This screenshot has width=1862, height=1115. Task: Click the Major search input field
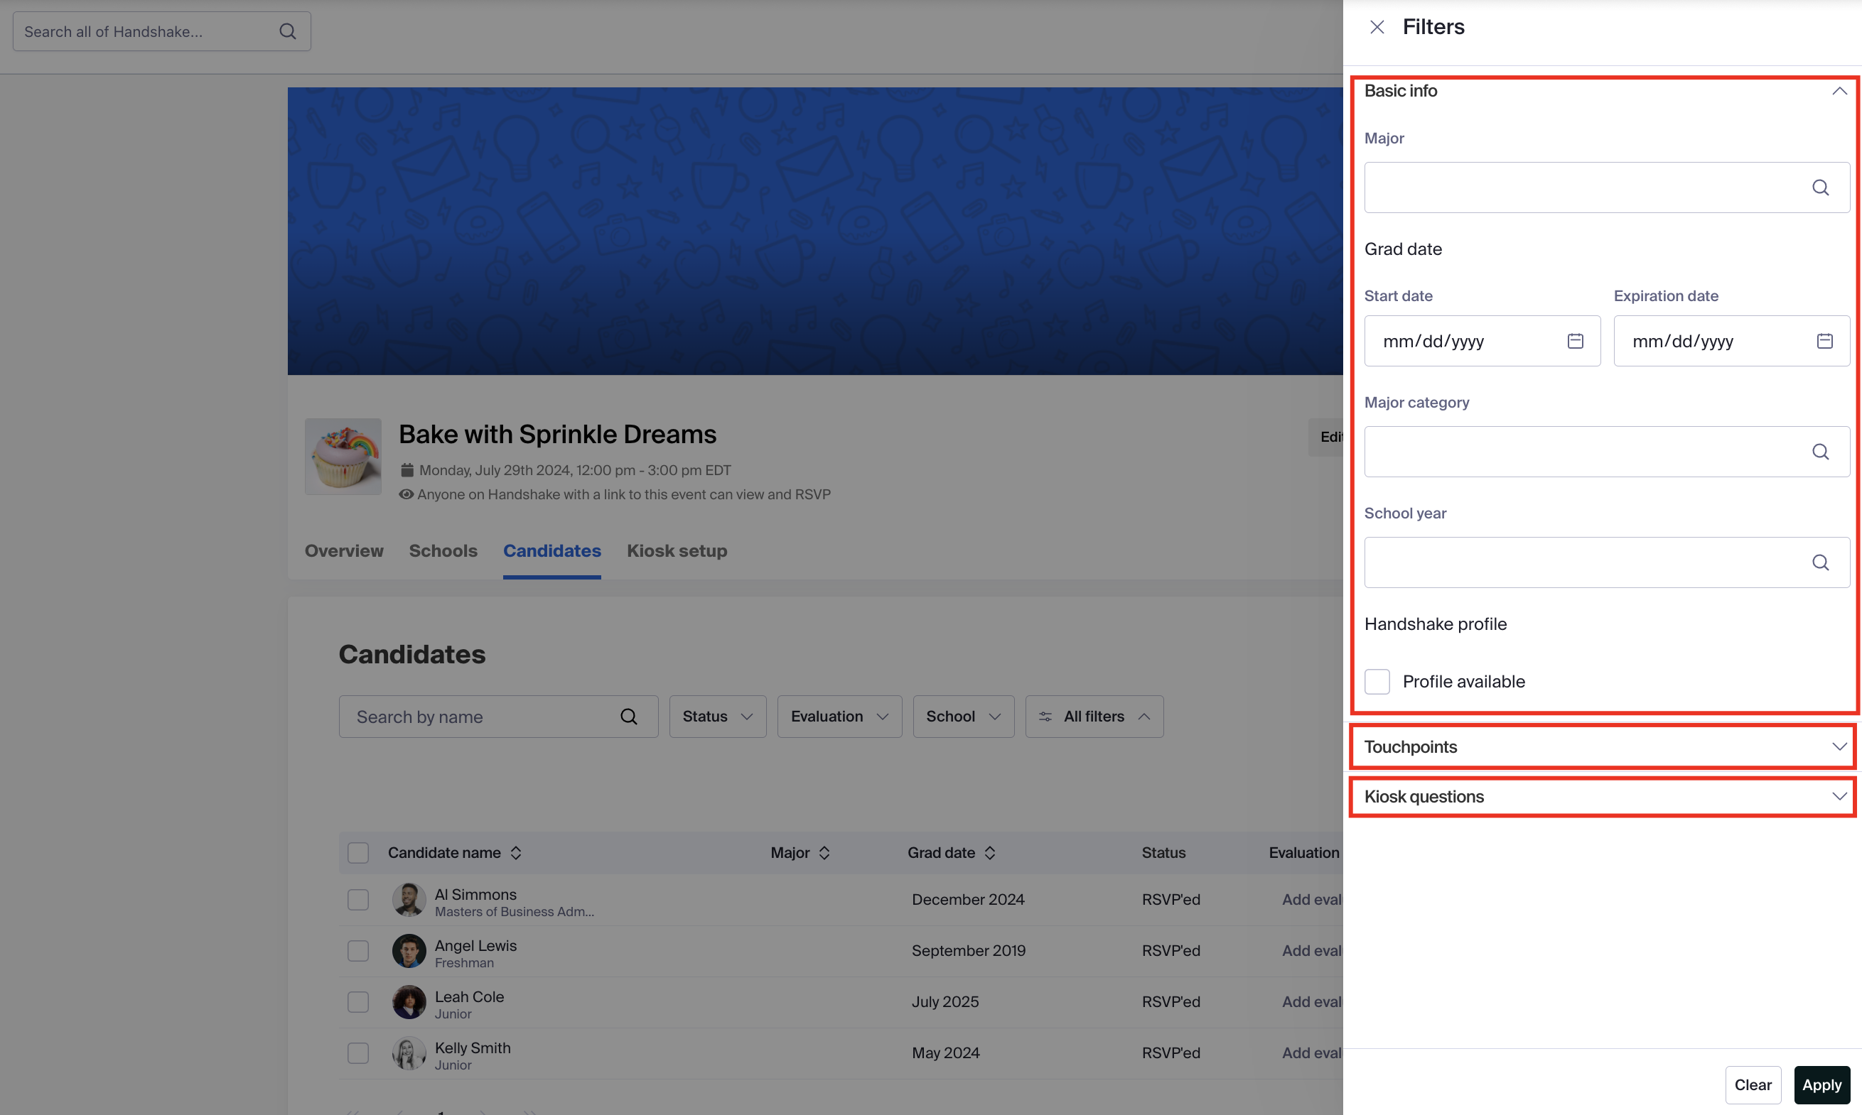(x=1607, y=187)
